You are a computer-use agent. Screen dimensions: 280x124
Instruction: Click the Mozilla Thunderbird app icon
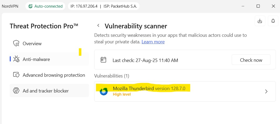(104, 91)
